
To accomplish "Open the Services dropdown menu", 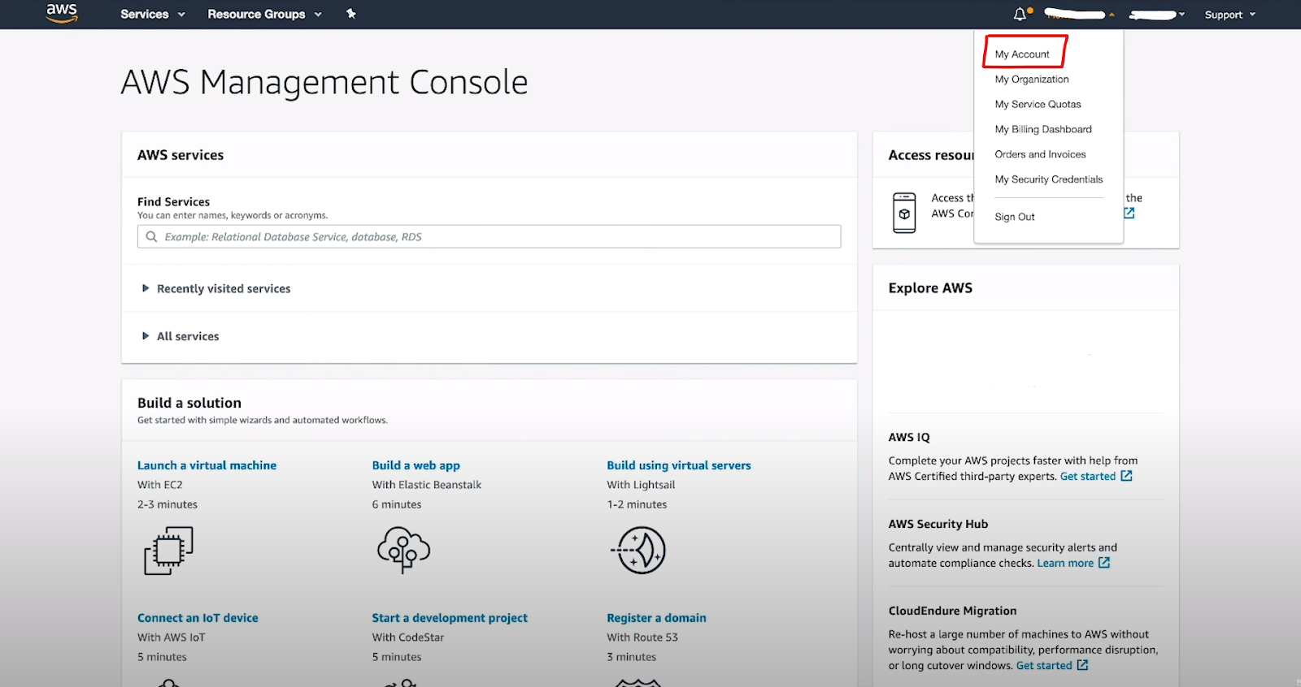I will click(153, 14).
